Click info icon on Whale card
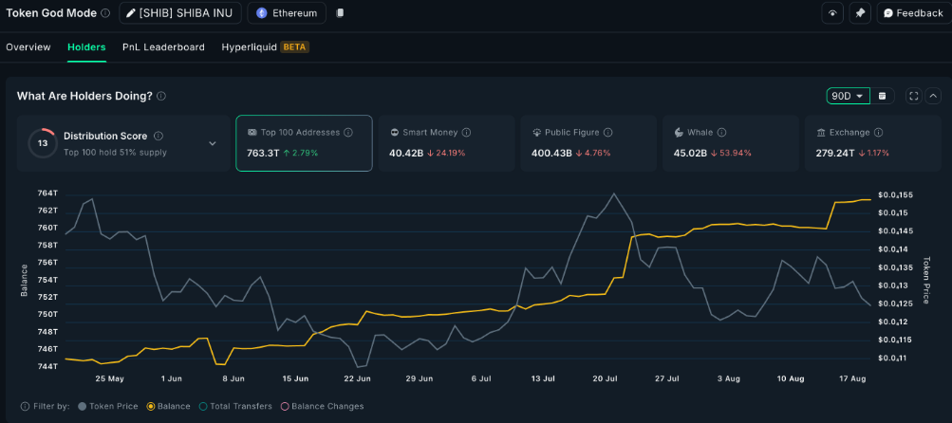The image size is (952, 423). click(x=721, y=132)
